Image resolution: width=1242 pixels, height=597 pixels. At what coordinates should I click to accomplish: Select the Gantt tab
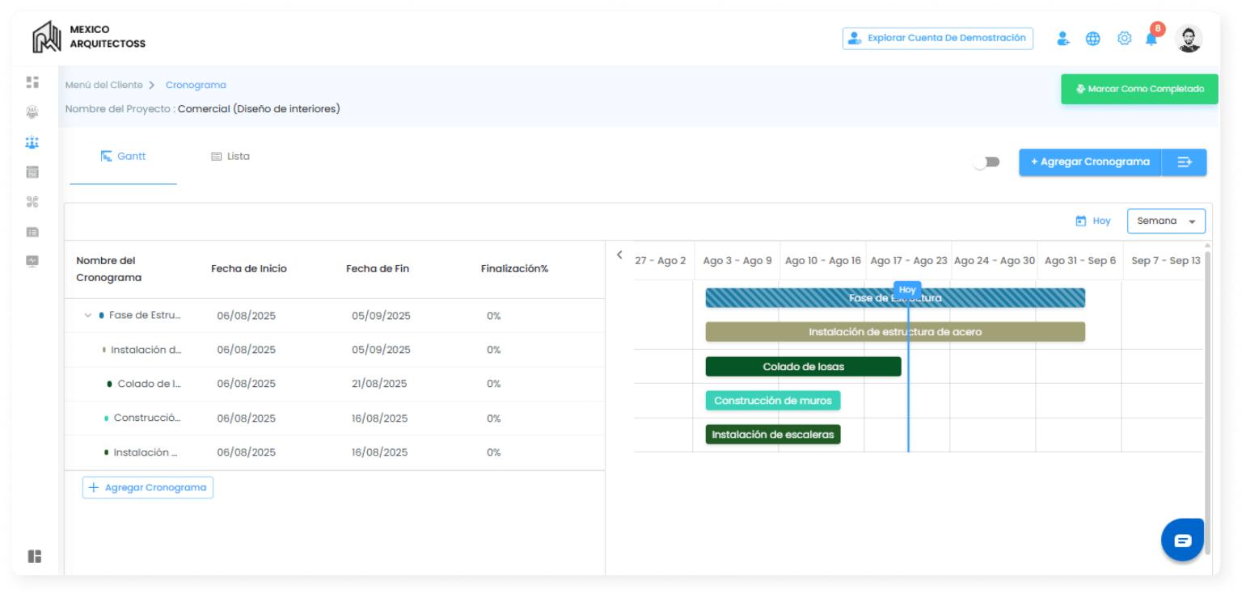[x=123, y=157]
